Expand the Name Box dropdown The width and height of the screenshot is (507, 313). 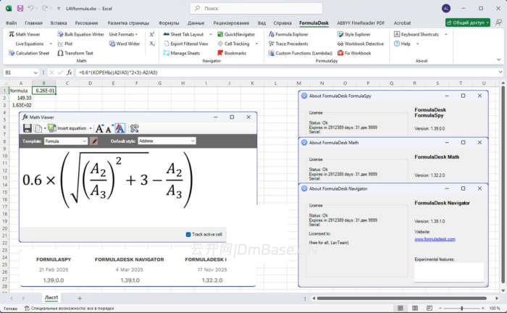click(35, 72)
